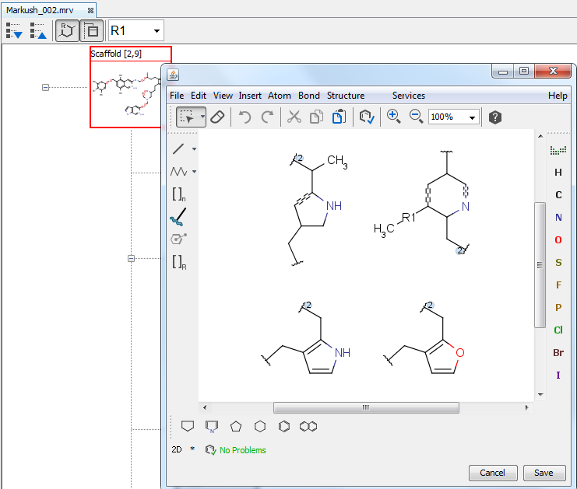577x489 pixels.
Task: Click the Zoom In magnifier
Action: coord(393,117)
